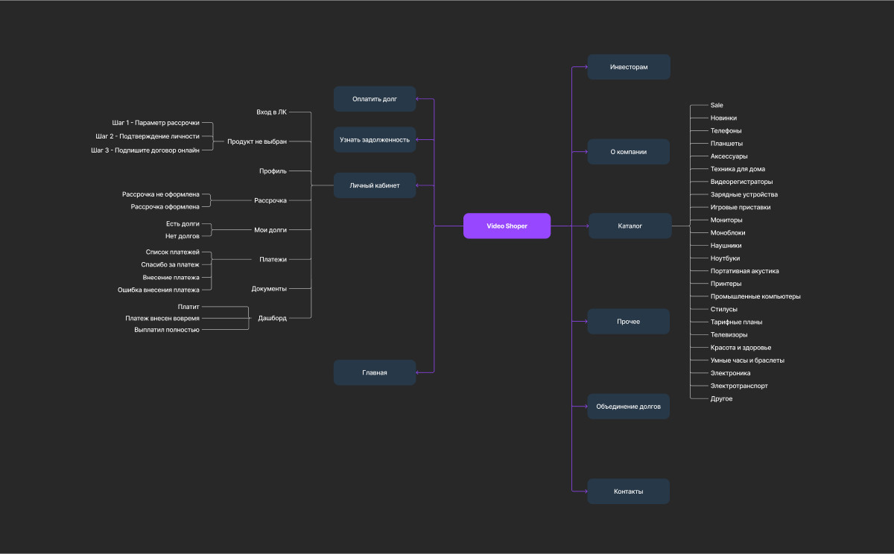The height and width of the screenshot is (554, 894).
Task: Click the Платежи branch
Action: coord(273,259)
